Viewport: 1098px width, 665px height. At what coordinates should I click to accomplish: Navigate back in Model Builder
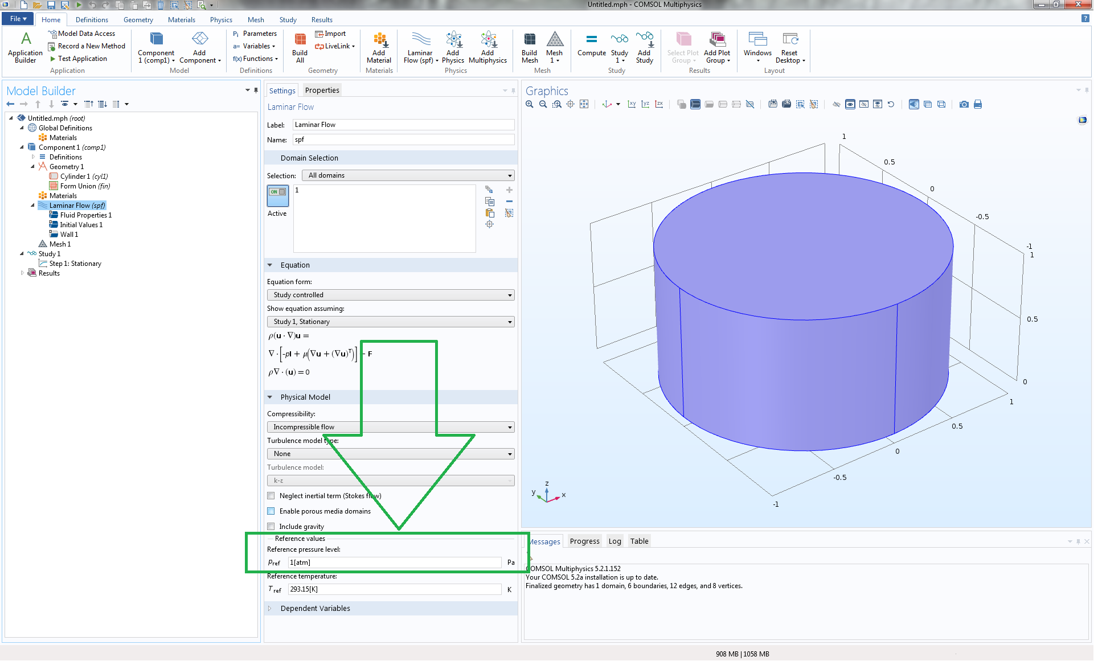pos(10,104)
